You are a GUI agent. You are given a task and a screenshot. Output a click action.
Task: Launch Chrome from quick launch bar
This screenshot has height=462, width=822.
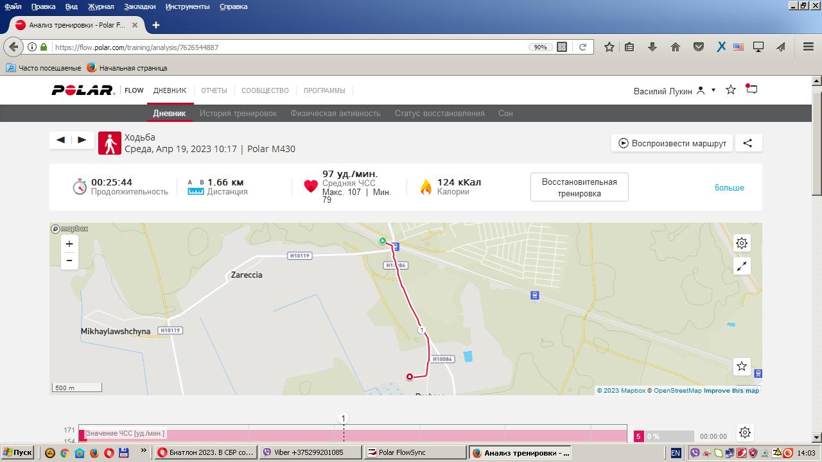click(x=64, y=452)
